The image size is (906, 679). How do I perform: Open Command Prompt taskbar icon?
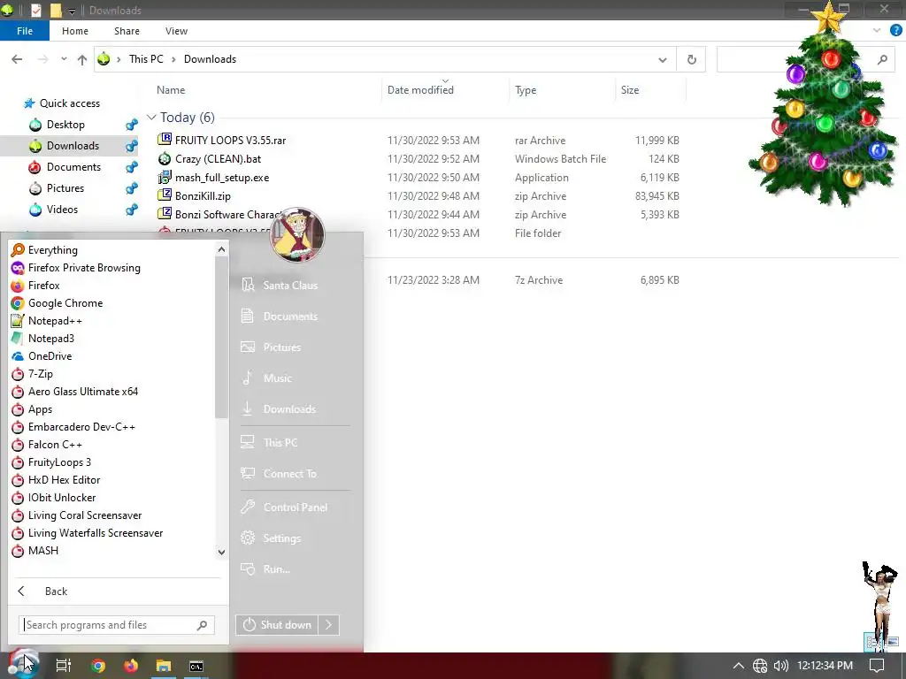196,666
